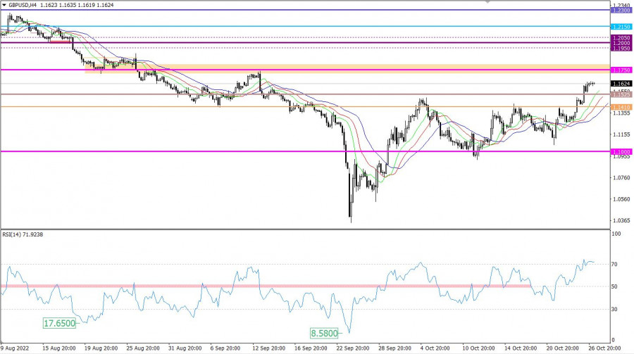Open the GBPUSD,H4 chart dropdown arrow
This screenshot has height=354, width=634.
click(4, 5)
